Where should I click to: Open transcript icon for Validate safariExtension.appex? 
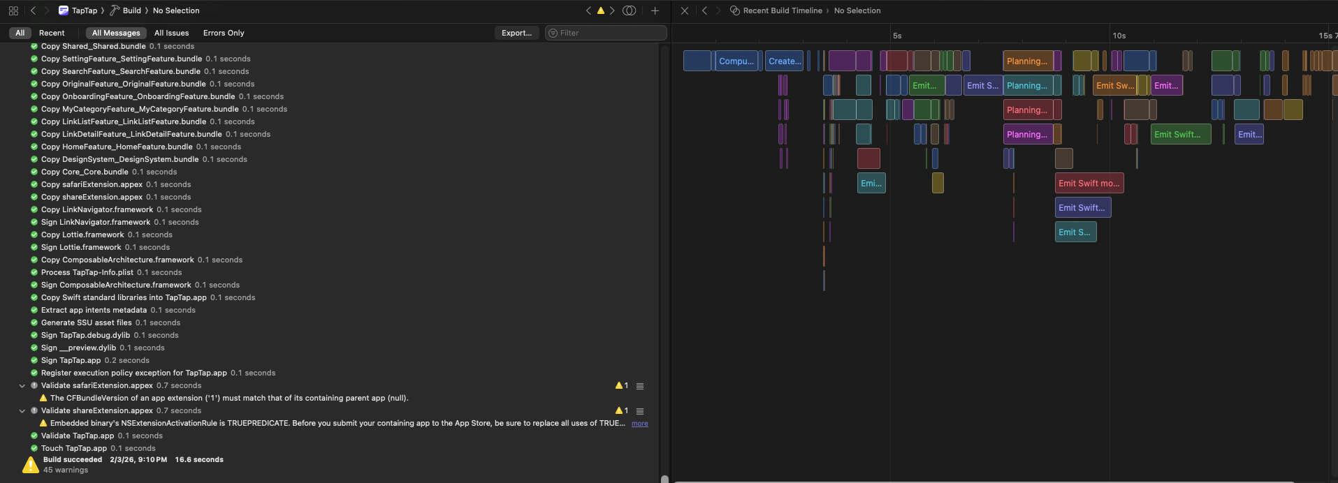[639, 386]
